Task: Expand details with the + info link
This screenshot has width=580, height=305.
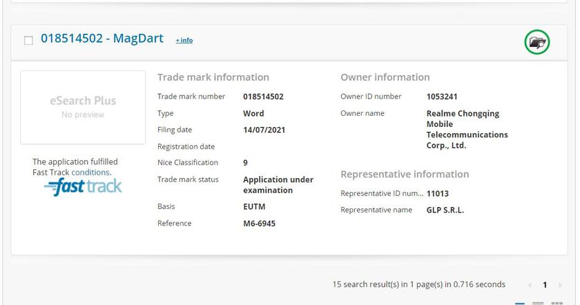Action: 184,40
